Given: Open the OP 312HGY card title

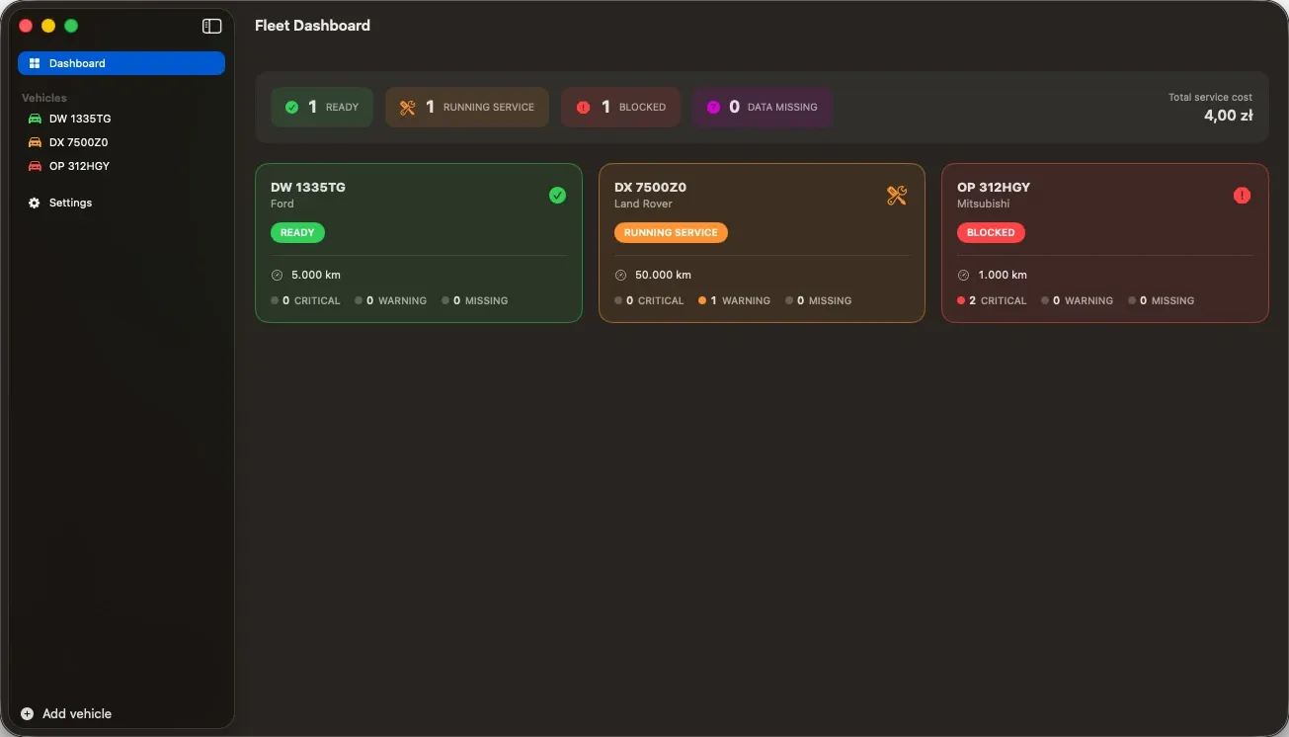Looking at the screenshot, I should click(994, 187).
